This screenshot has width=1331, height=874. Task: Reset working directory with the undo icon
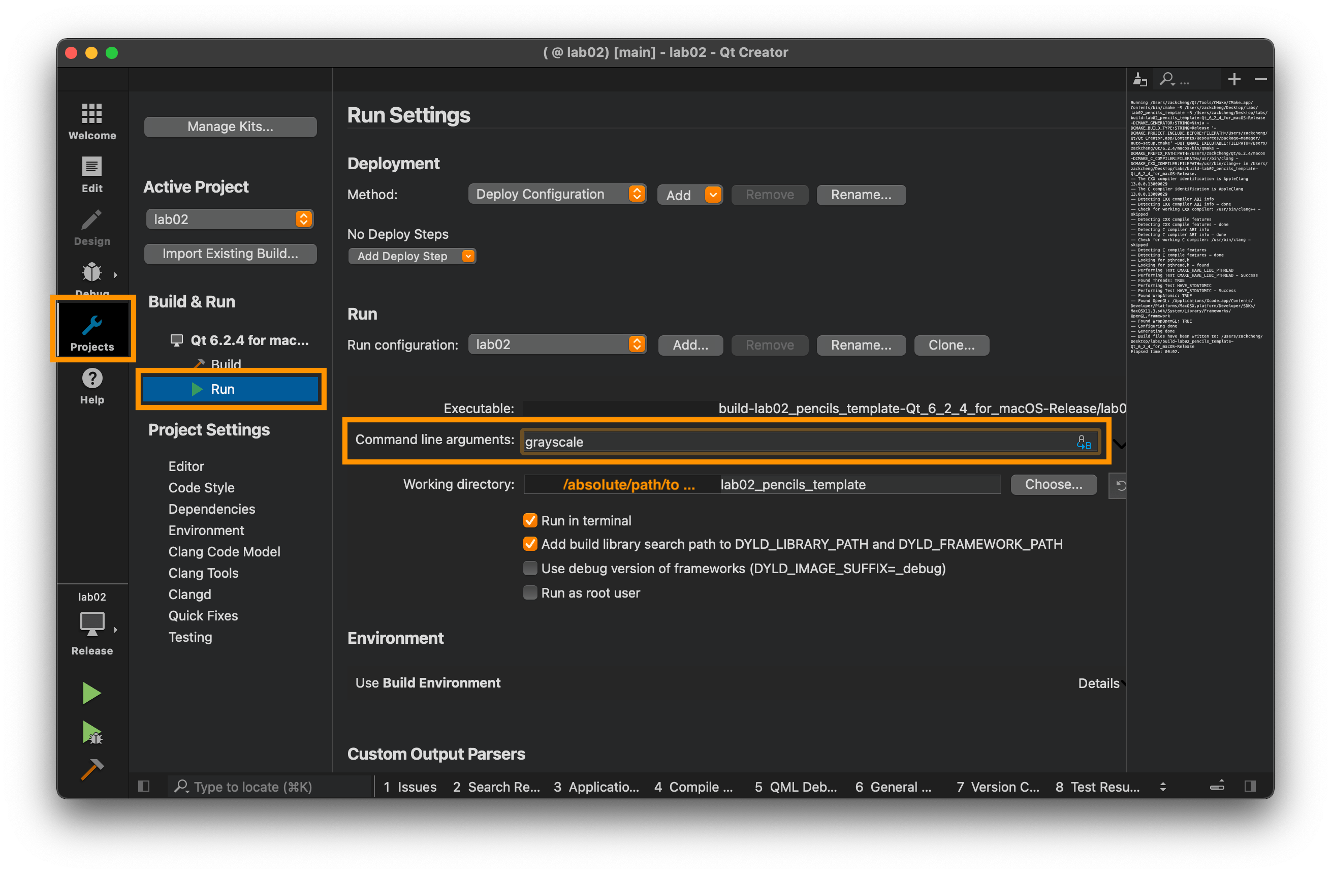1120,485
